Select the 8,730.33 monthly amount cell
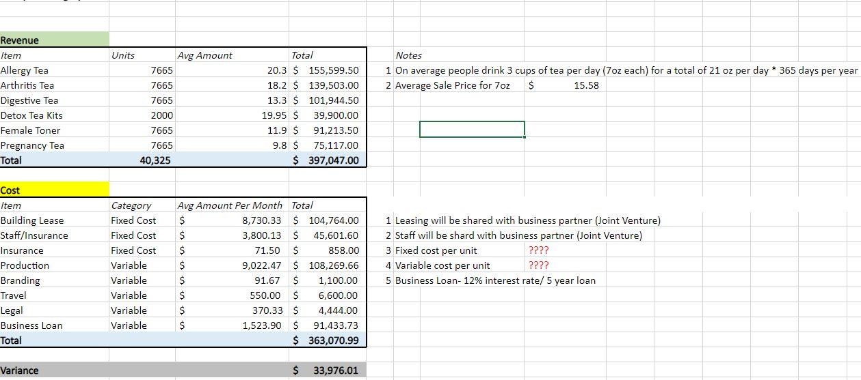 (233, 220)
